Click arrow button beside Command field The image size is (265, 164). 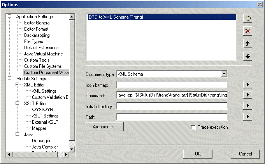pos(247,95)
